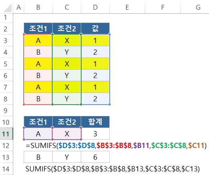Select cell B5 containing A
Screen dimensions: 209x175
point(38,64)
